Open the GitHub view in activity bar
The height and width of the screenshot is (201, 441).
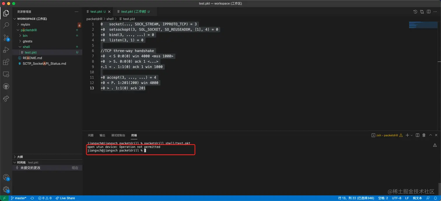6,86
